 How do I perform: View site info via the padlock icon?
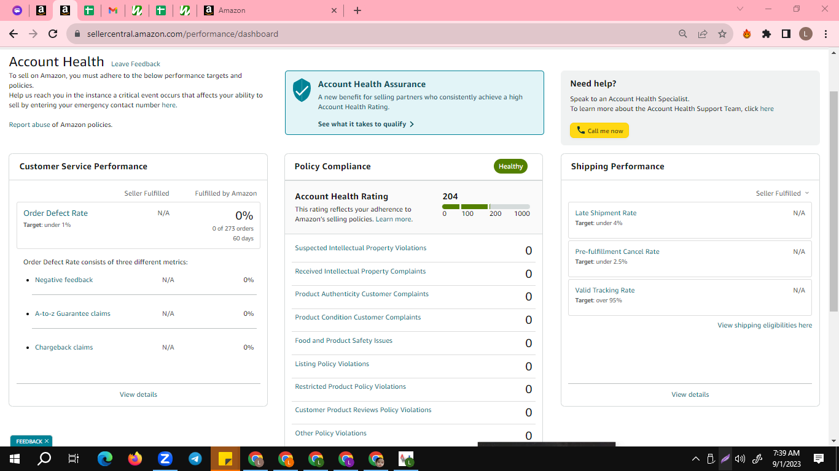pos(77,34)
